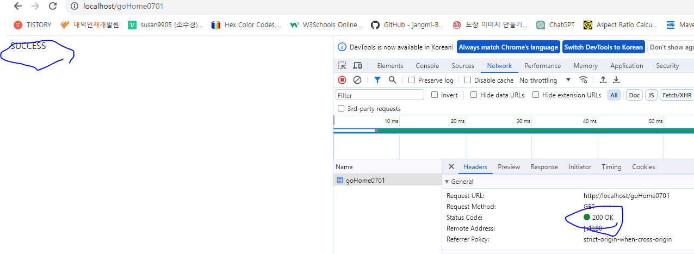Screen dimensions: 694x254
Task: Stop recording network log with red button
Action: (x=342, y=80)
